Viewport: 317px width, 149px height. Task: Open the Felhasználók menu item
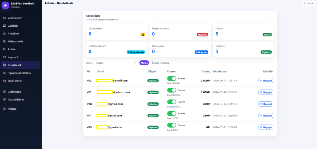point(20,42)
